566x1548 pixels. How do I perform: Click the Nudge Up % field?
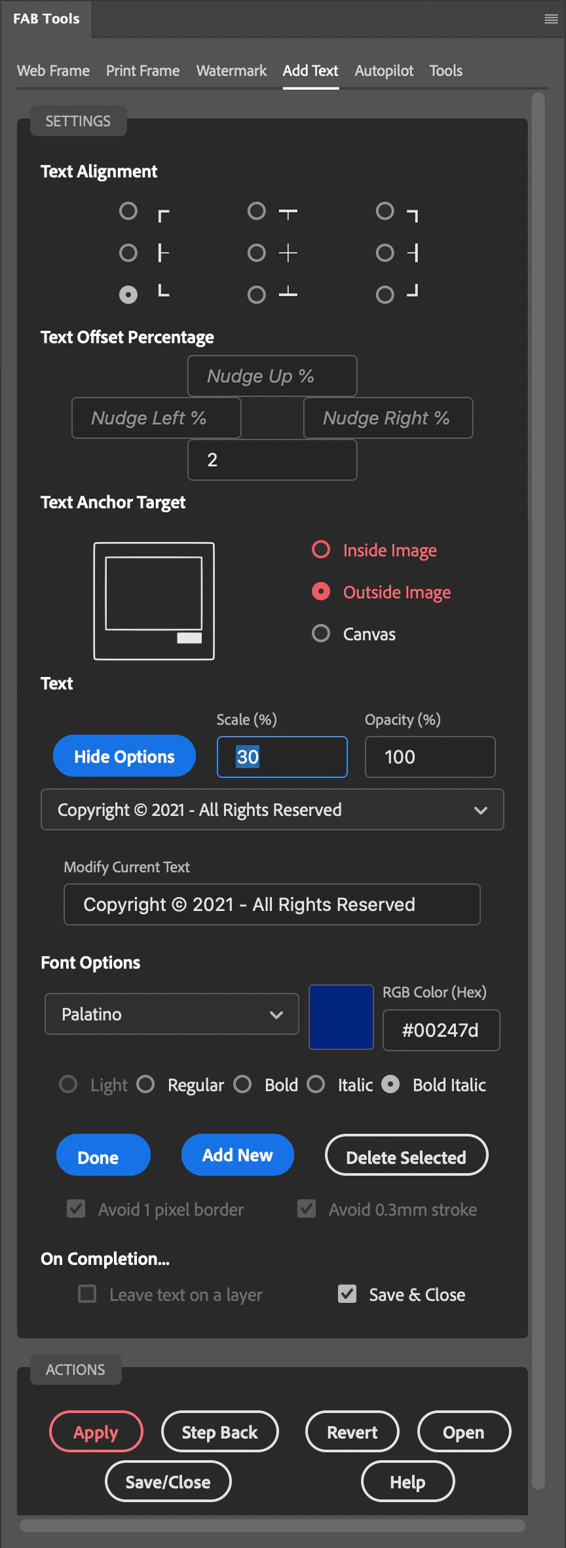(272, 376)
